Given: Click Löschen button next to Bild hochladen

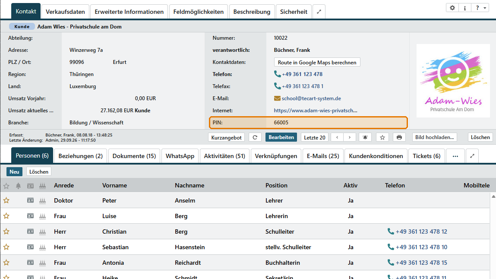Looking at the screenshot, I should click(x=480, y=137).
